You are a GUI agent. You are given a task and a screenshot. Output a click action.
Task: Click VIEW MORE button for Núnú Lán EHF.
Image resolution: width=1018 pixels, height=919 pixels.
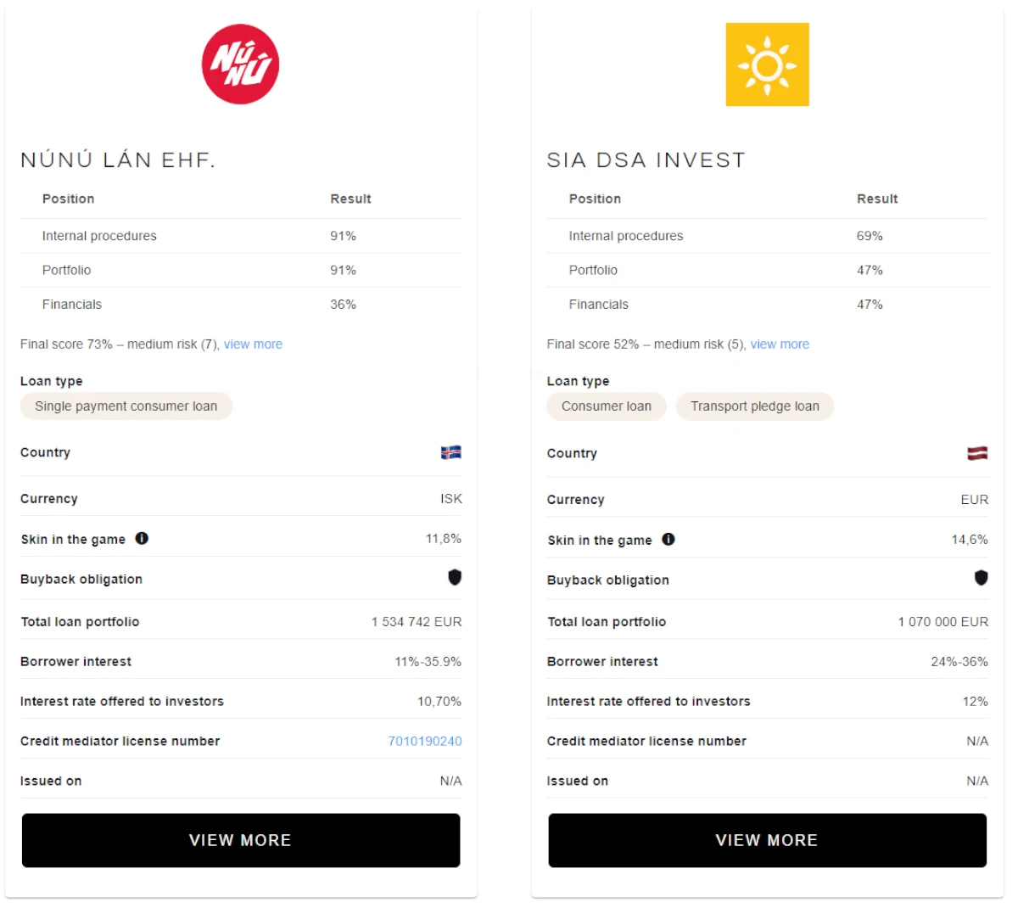point(241,840)
